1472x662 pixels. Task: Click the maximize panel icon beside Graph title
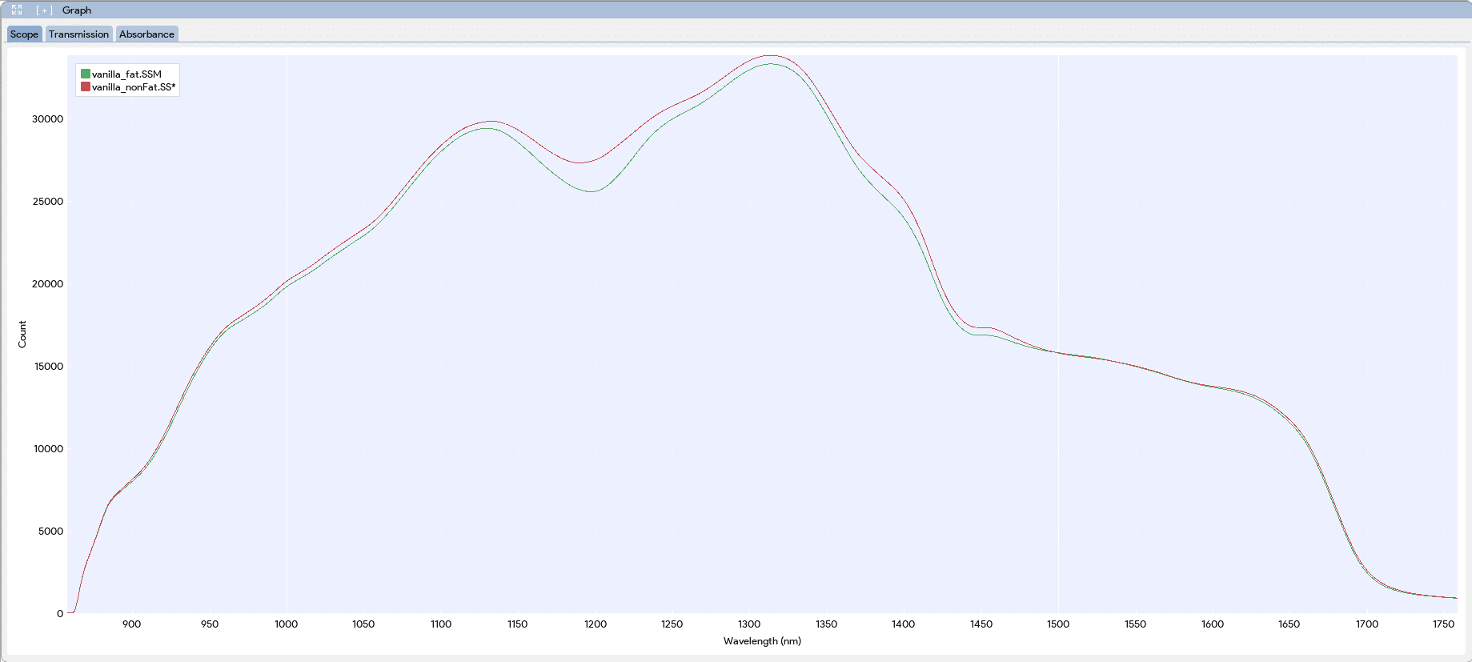pyautogui.click(x=17, y=10)
